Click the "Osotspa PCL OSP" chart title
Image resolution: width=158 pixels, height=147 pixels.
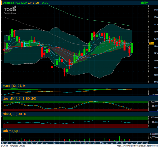14,3
